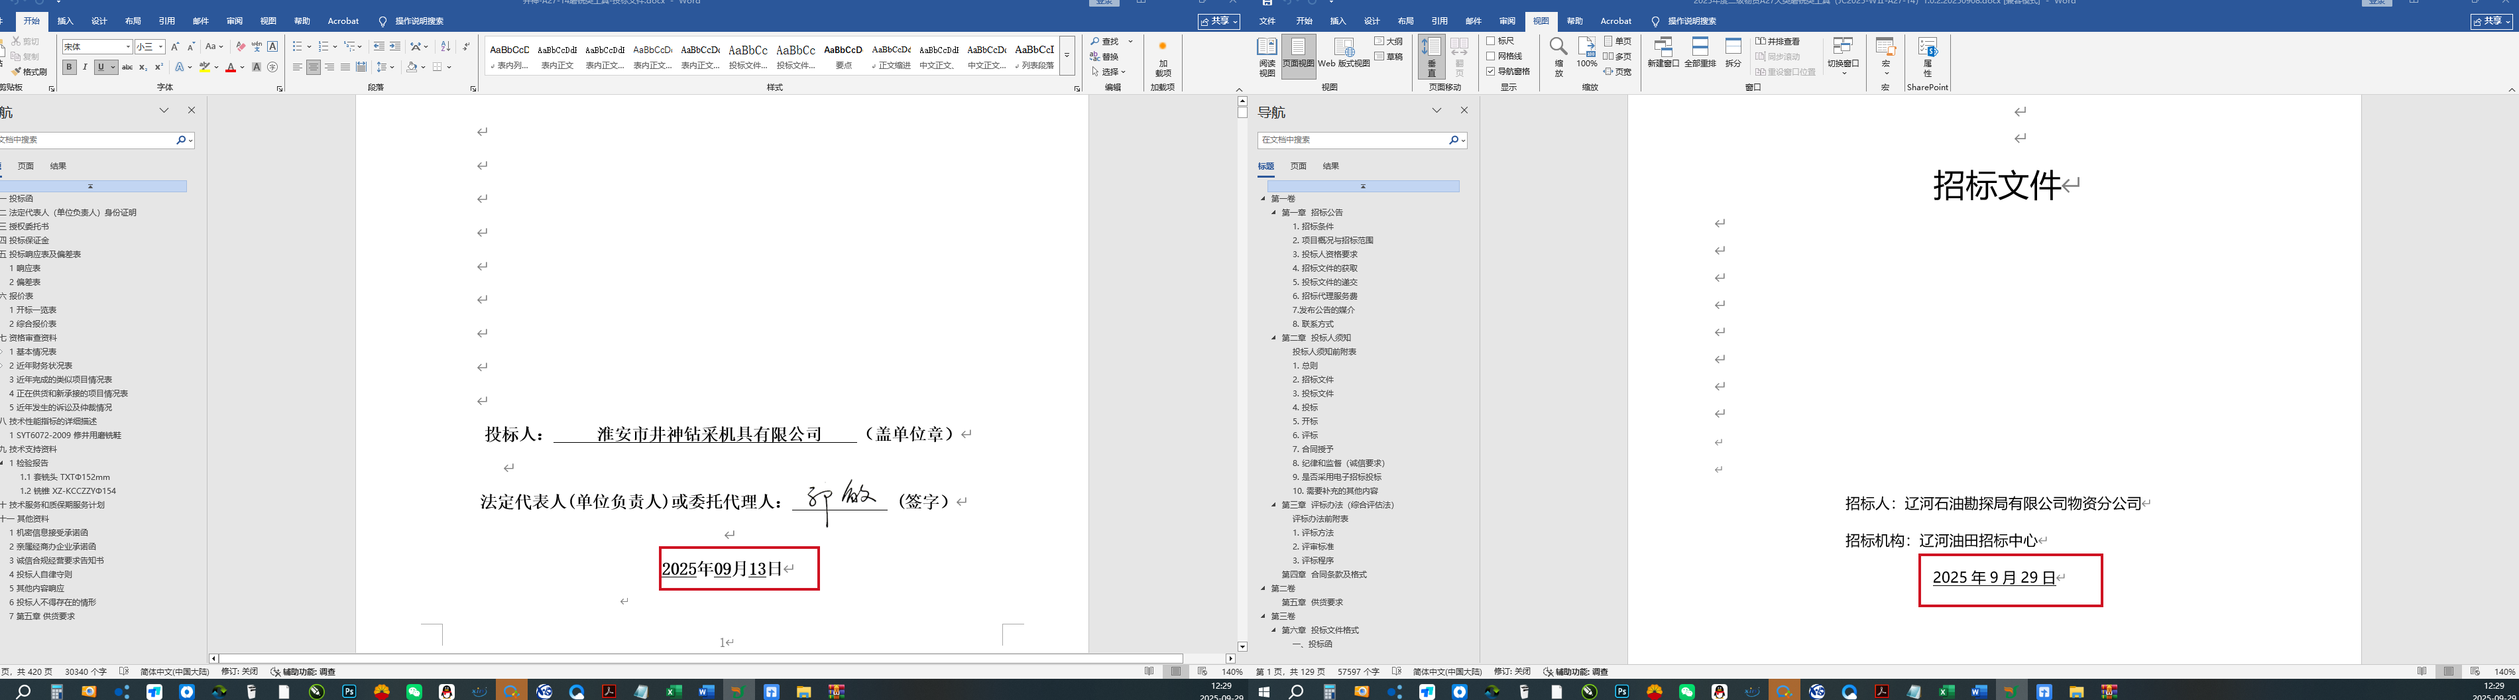Image resolution: width=2519 pixels, height=700 pixels.
Task: Uncheck the Navigation Pane (导航窗格) checkbox
Action: (x=1492, y=72)
